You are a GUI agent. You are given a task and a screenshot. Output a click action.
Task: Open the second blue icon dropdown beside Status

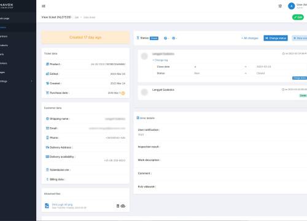pos(174,38)
